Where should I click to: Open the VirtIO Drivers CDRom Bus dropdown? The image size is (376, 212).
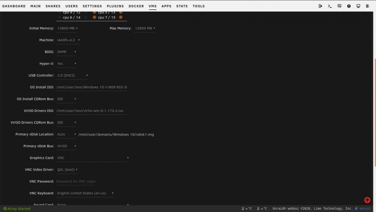pos(67,122)
